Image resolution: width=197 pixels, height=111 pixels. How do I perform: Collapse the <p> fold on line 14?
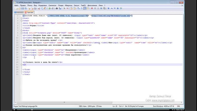click(22, 47)
